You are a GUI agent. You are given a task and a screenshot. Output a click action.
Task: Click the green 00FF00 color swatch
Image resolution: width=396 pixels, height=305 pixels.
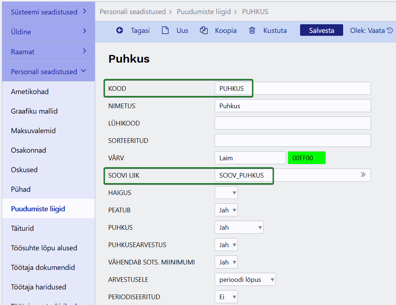307,158
